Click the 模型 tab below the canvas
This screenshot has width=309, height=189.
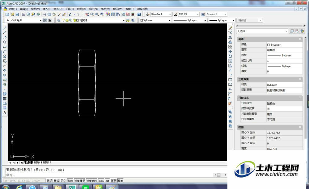point(28,162)
